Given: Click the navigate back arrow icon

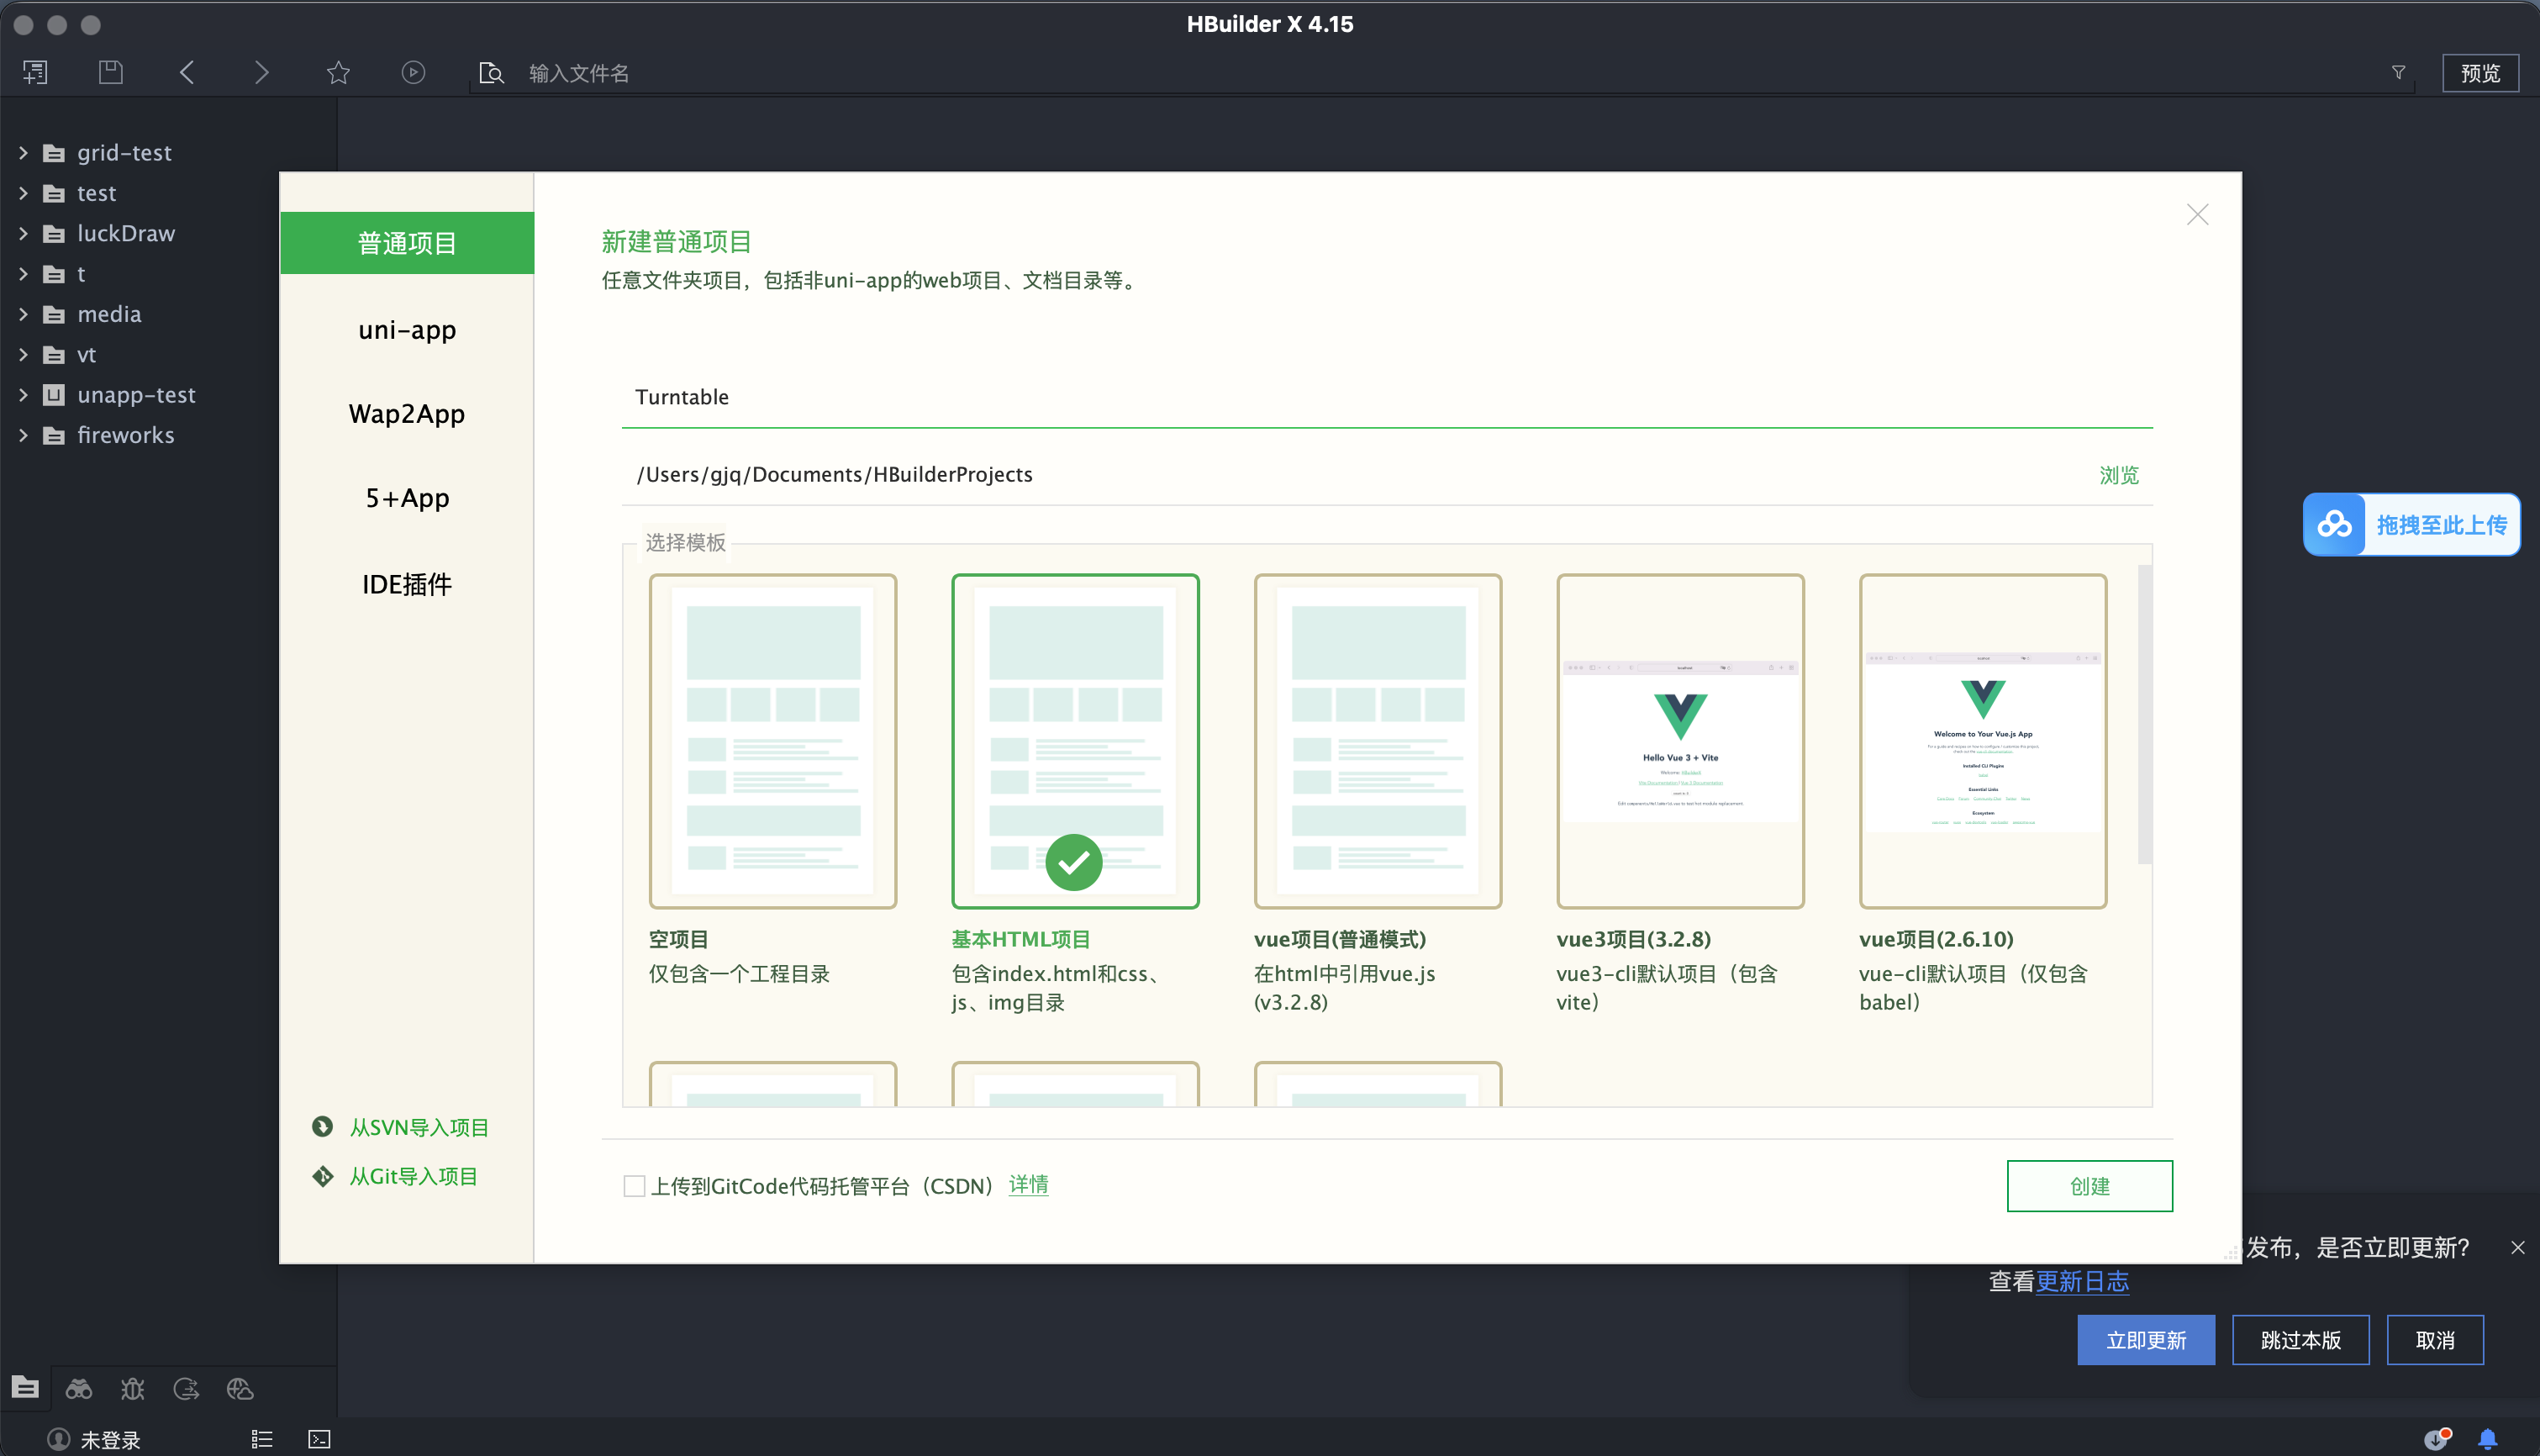Looking at the screenshot, I should click(187, 73).
